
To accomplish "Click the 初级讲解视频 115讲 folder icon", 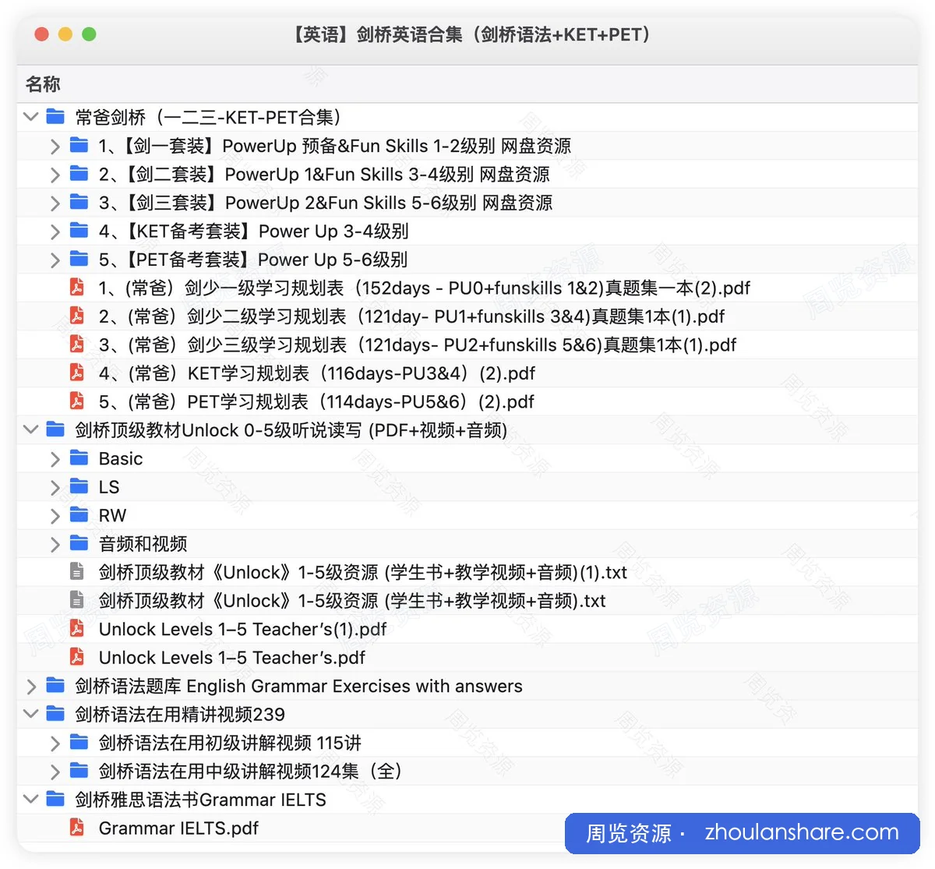I will pos(79,743).
